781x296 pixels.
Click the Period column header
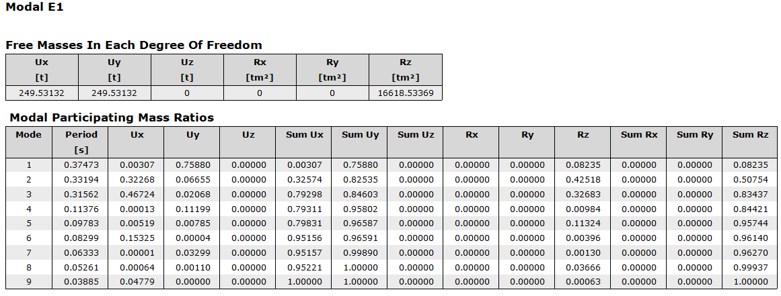[x=81, y=135]
